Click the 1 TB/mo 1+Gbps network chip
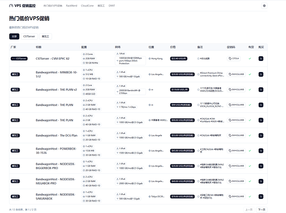Viewport: 286px width, 213px height. click(126, 107)
